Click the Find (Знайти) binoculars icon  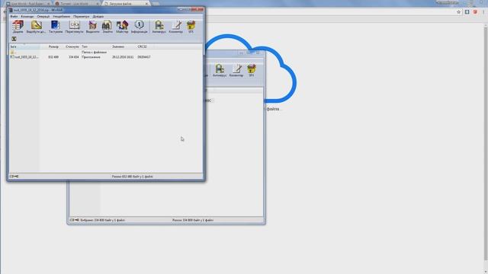108,27
